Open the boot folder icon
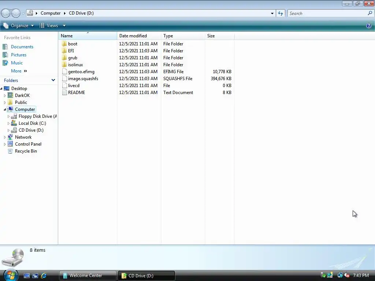 [x=64, y=44]
